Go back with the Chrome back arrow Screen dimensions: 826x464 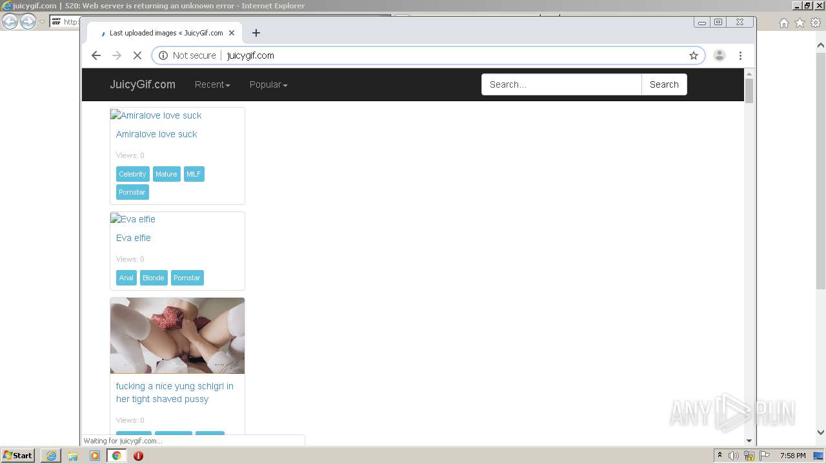(96, 55)
